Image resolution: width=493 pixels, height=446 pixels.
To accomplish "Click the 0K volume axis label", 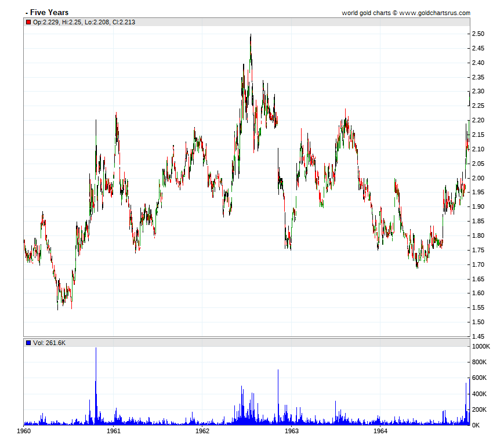I will pos(476,425).
